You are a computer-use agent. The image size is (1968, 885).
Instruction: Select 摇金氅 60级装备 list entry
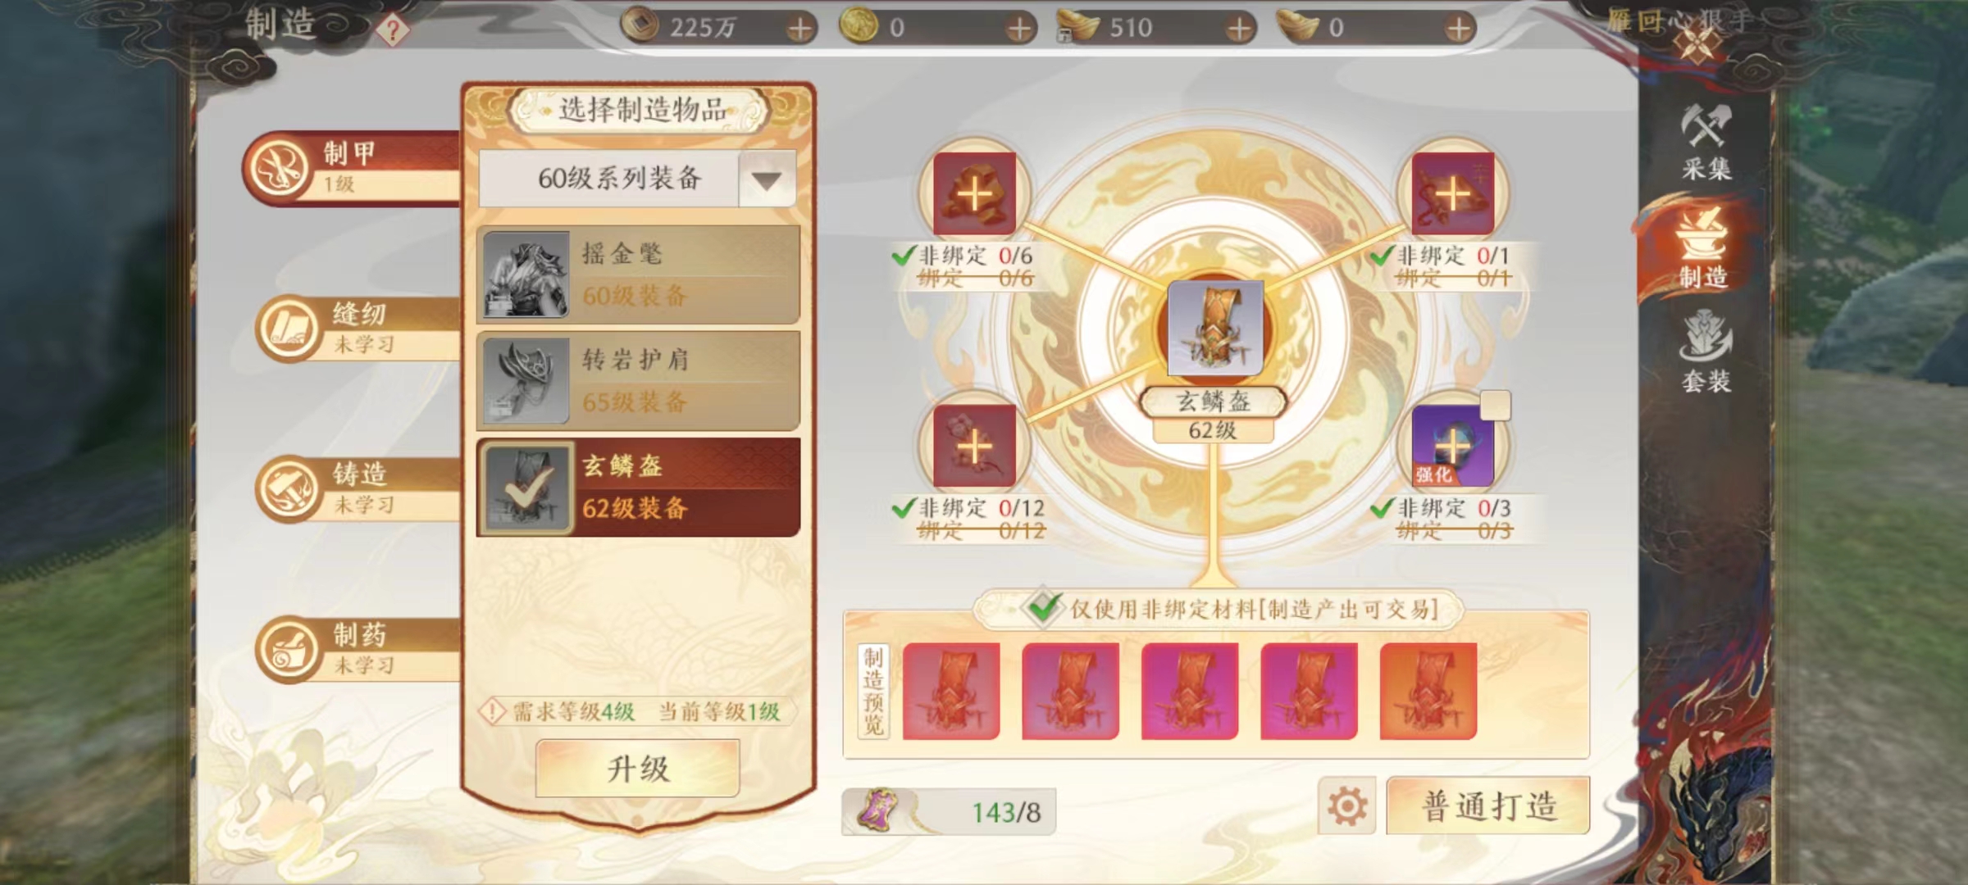click(638, 275)
